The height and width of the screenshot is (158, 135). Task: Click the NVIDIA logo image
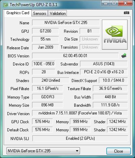(x=115, y=35)
